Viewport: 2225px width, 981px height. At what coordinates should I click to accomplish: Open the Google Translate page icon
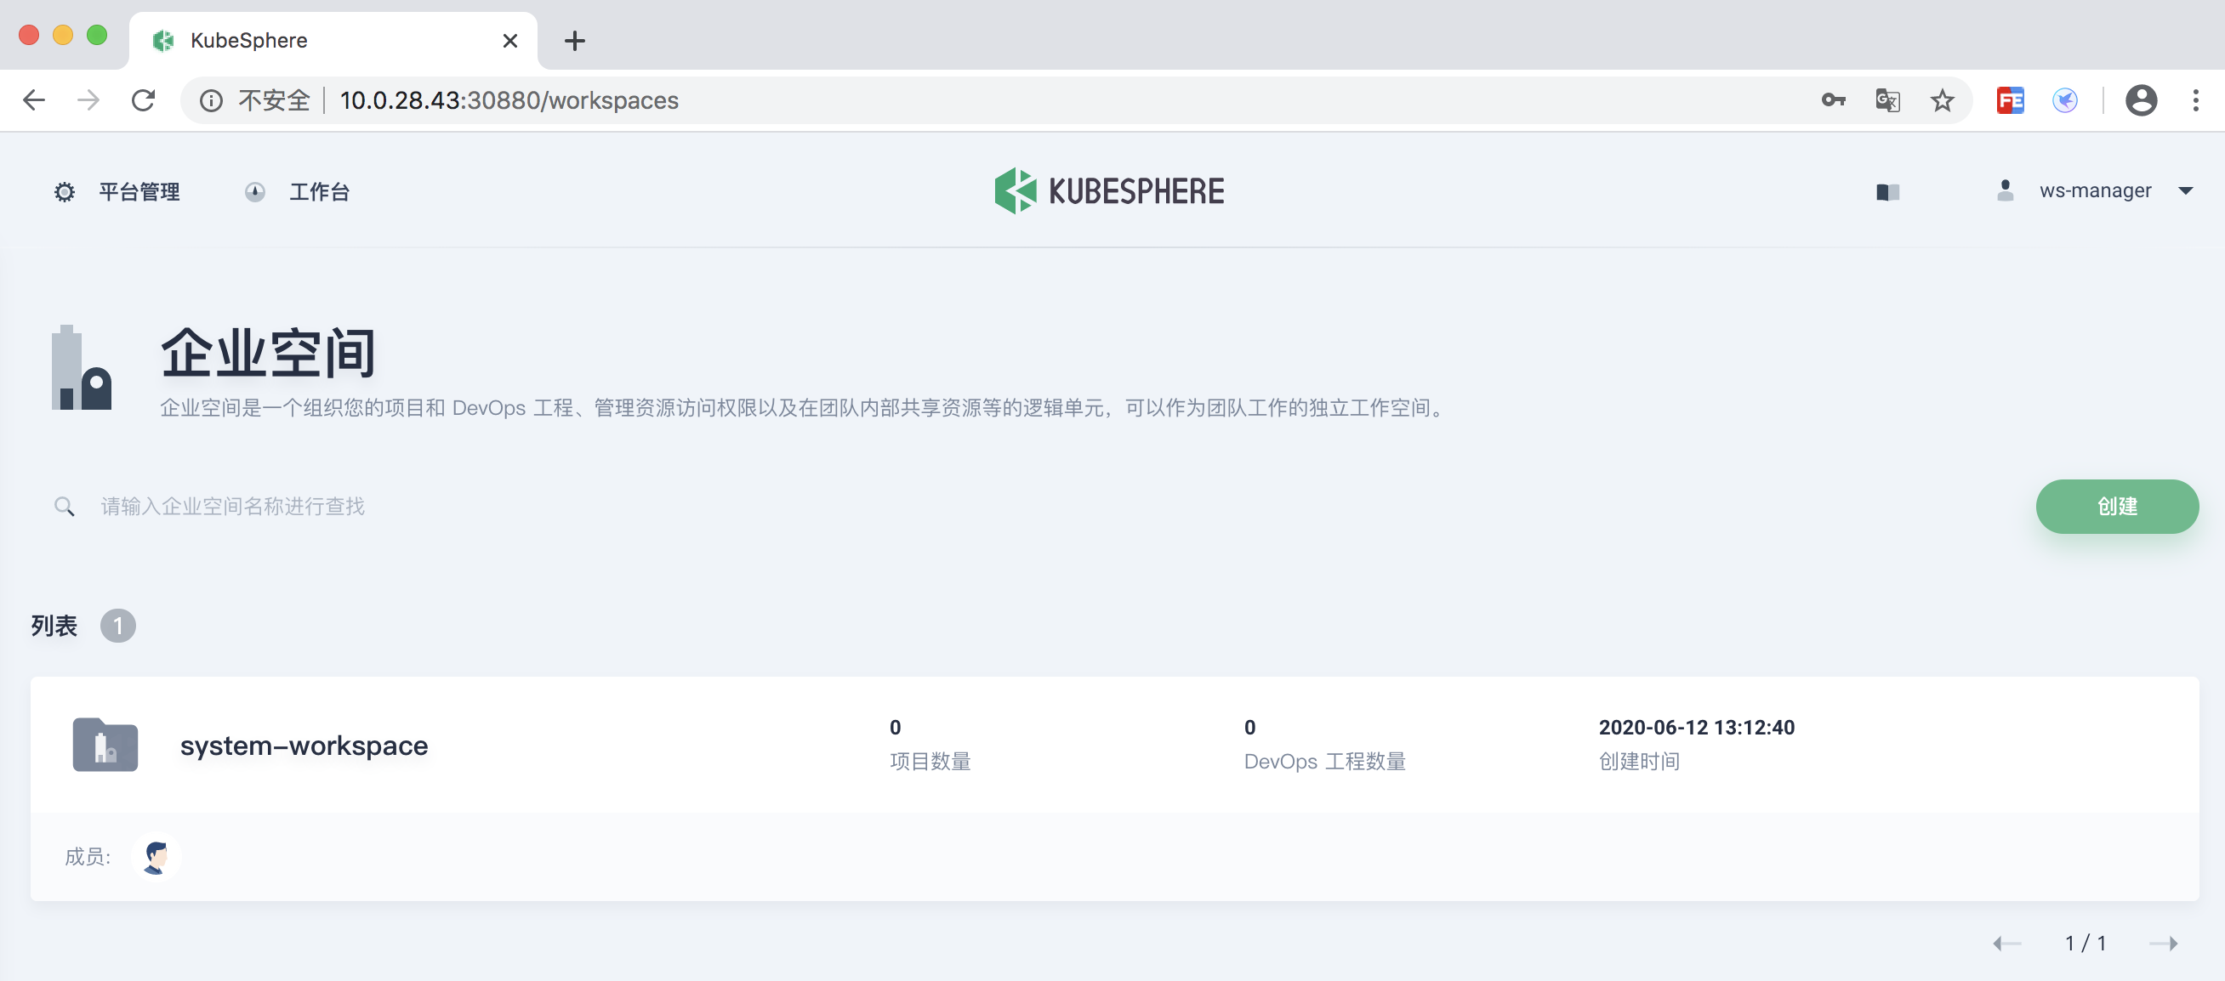click(1887, 100)
